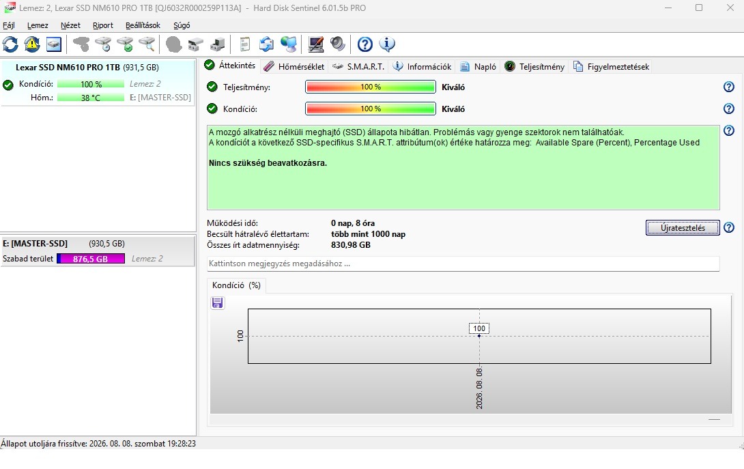The height and width of the screenshot is (469, 744).
Task: Click the disk with green checkmark icon
Action: (126, 44)
